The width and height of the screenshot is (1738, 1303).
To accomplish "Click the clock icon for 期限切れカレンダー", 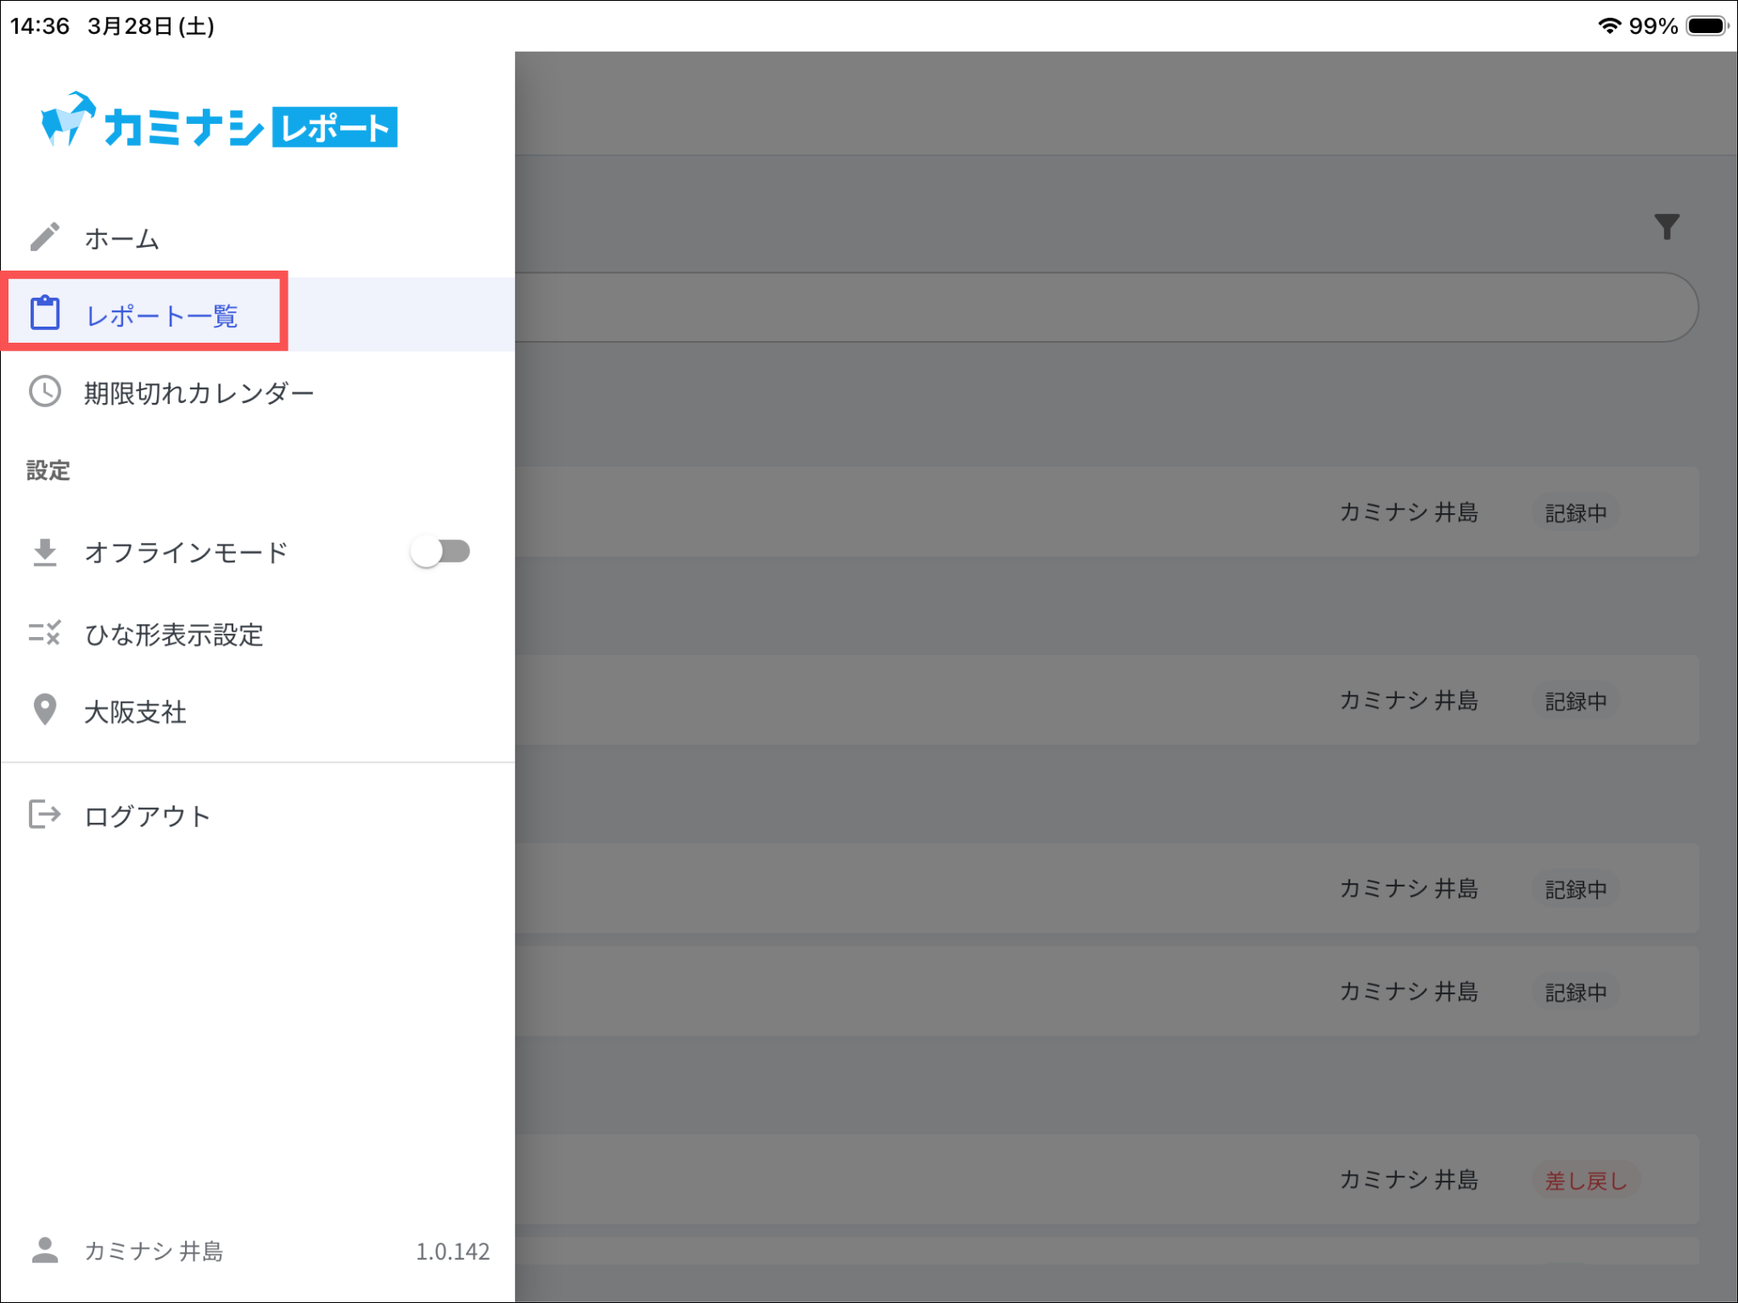I will (x=45, y=392).
